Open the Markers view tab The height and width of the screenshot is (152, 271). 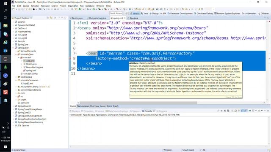coord(75,111)
